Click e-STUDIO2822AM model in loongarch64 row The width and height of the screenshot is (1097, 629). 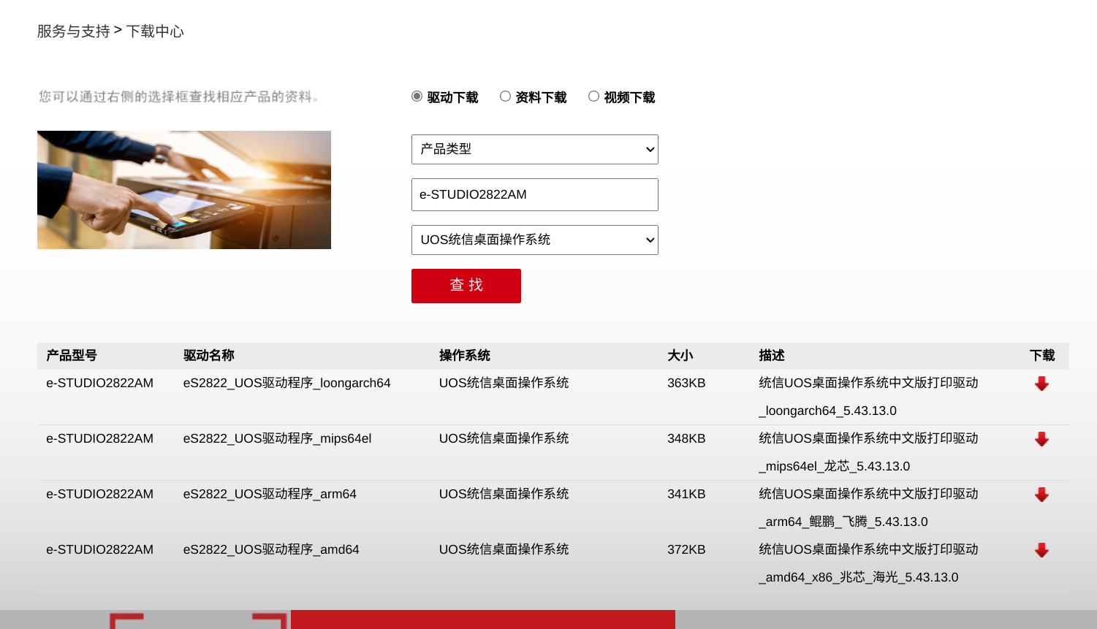pos(100,383)
